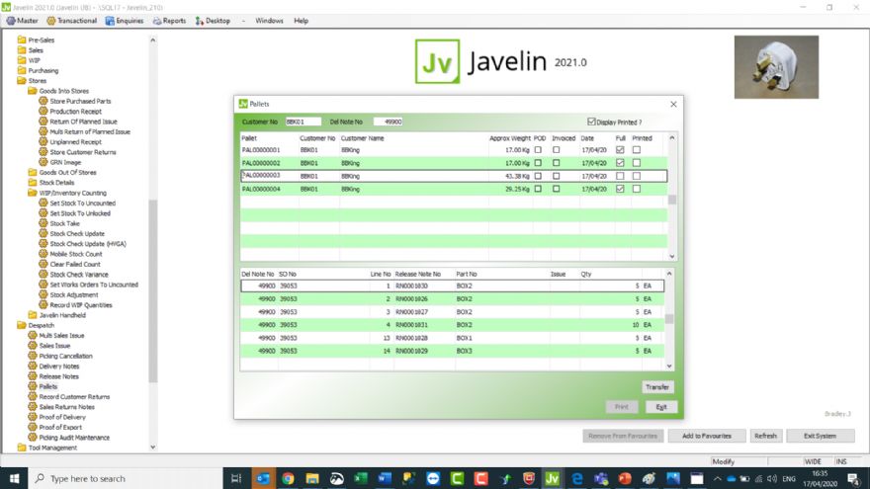Click Exit button in Pallets dialog
The width and height of the screenshot is (870, 489).
tap(661, 406)
